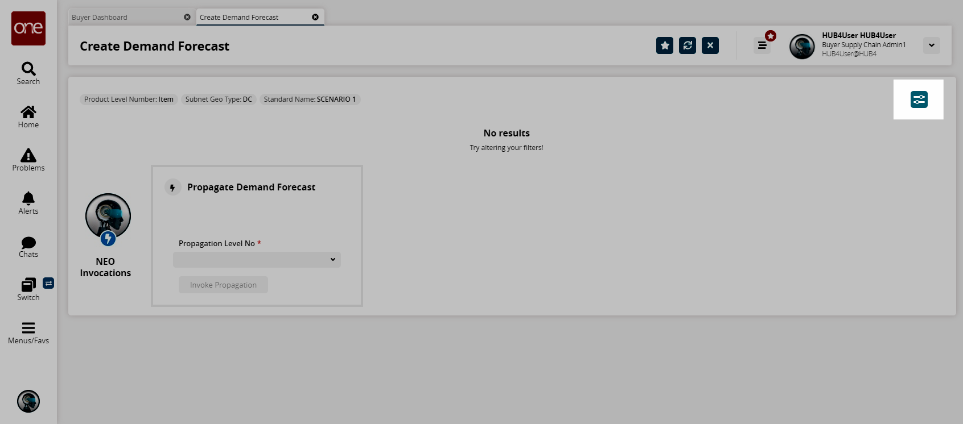Open the notifications list icon in the header
This screenshot has height=424, width=963.
762,45
